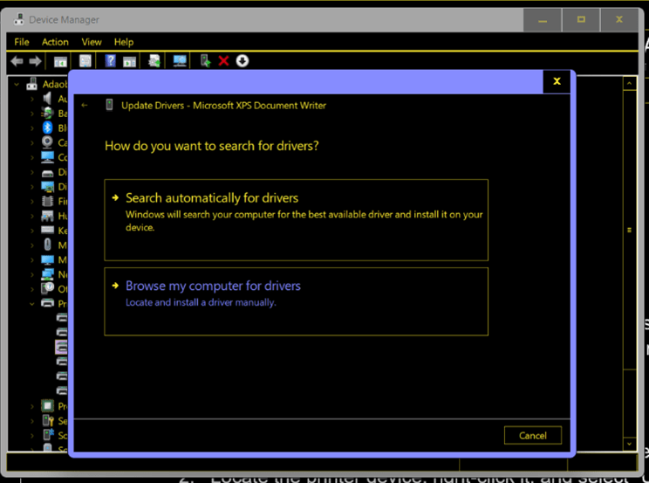Viewport: 649px width, 483px height.
Task: Choose Browse my computer for drivers
Action: [x=296, y=301]
